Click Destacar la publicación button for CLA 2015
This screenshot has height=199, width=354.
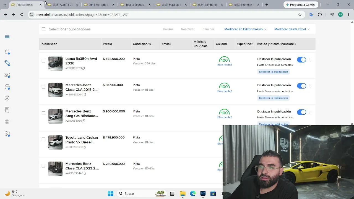click(x=273, y=98)
